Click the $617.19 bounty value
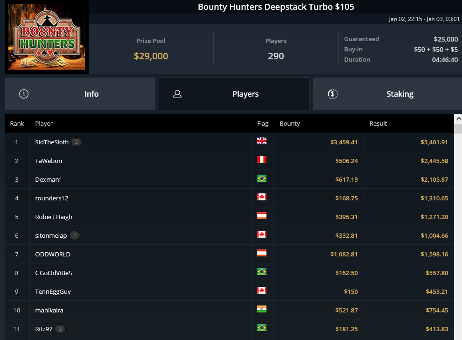This screenshot has height=340, width=462. 346,179
